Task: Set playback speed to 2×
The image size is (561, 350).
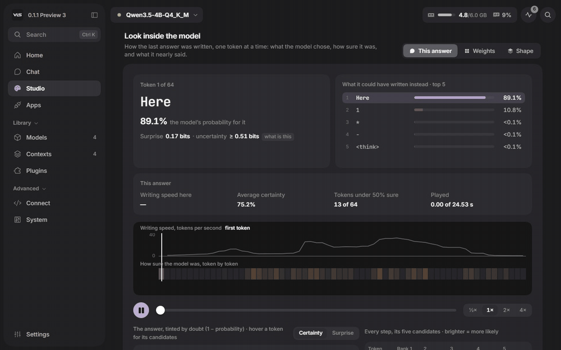Action: pyautogui.click(x=506, y=310)
